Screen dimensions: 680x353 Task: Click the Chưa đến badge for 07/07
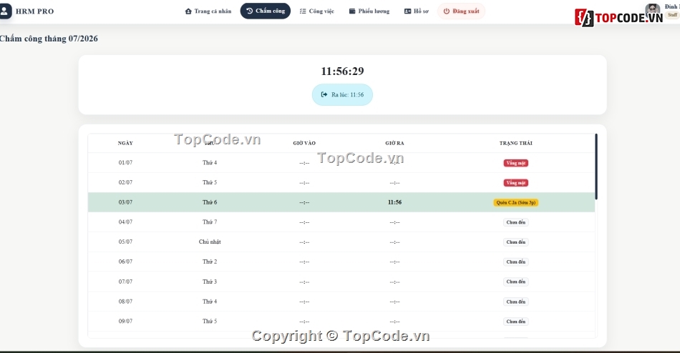pos(515,282)
